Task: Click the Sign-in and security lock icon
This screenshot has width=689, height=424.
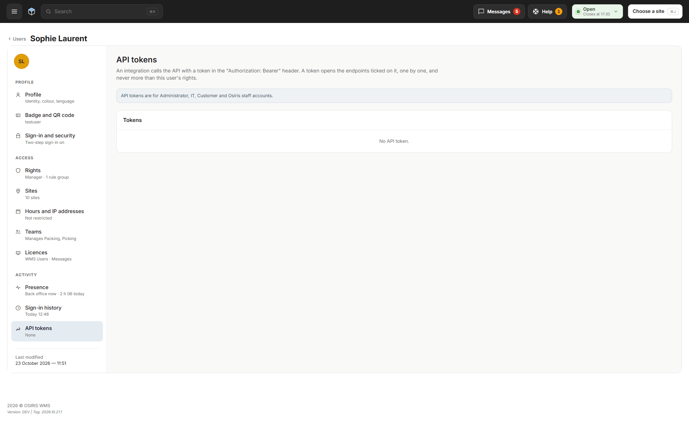Action: [x=18, y=136]
